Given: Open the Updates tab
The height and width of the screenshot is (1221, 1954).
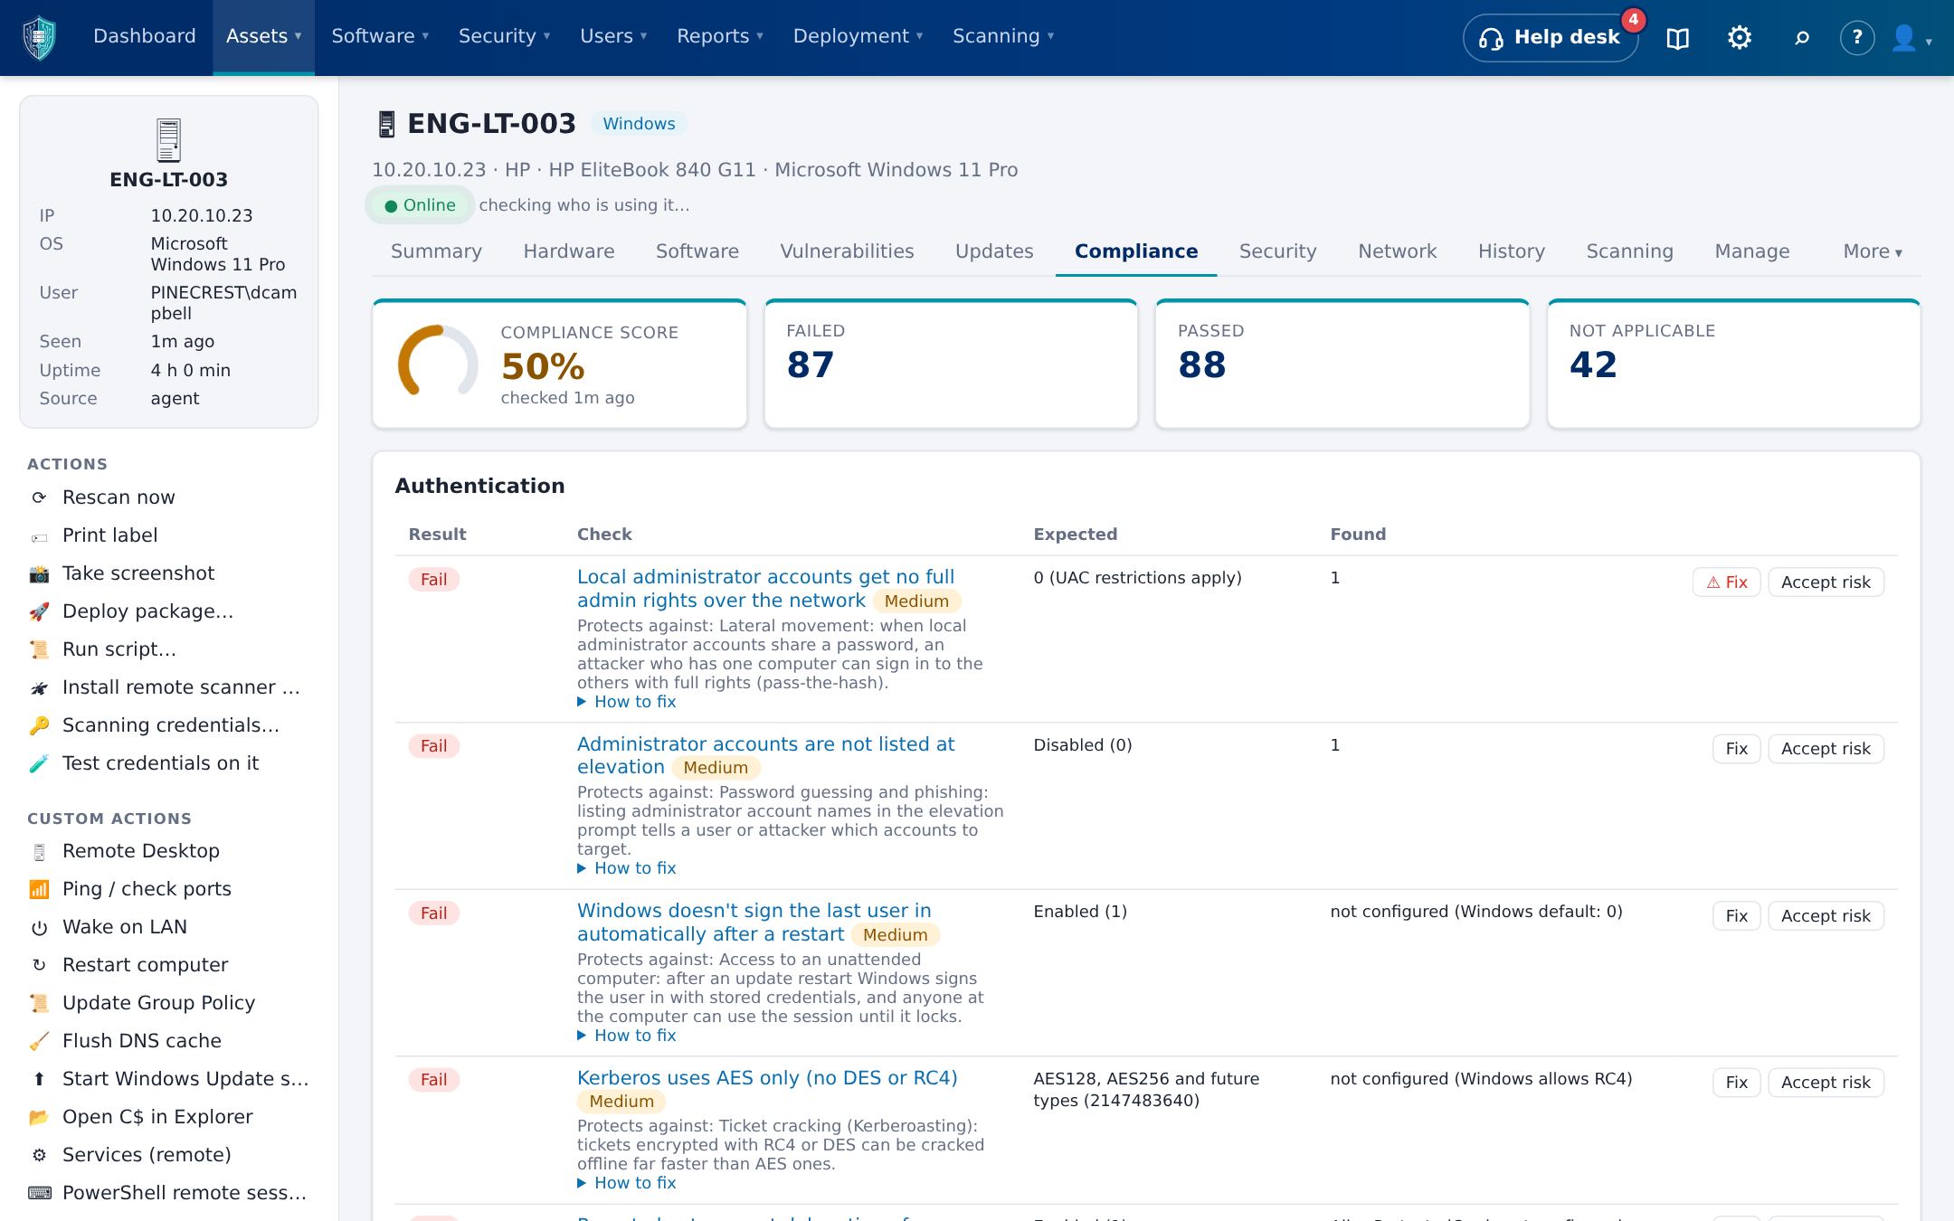Looking at the screenshot, I should (994, 251).
